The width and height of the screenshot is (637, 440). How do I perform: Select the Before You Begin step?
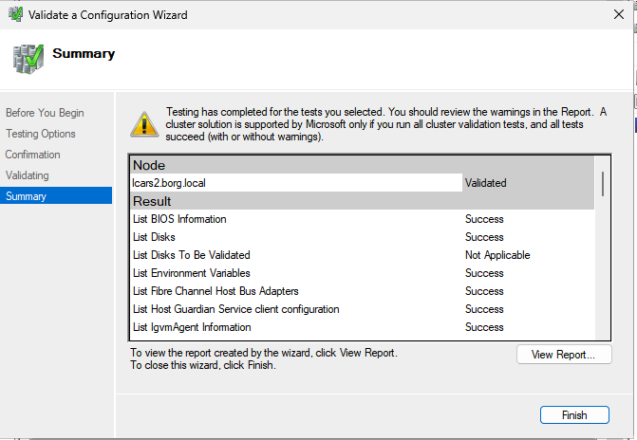coord(45,113)
